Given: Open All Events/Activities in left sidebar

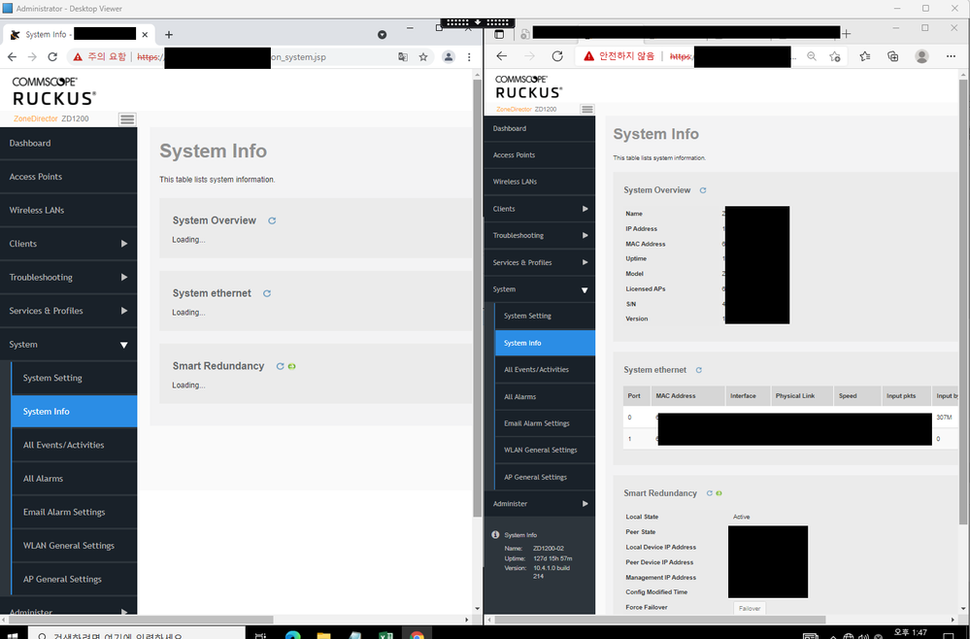Looking at the screenshot, I should (x=63, y=445).
